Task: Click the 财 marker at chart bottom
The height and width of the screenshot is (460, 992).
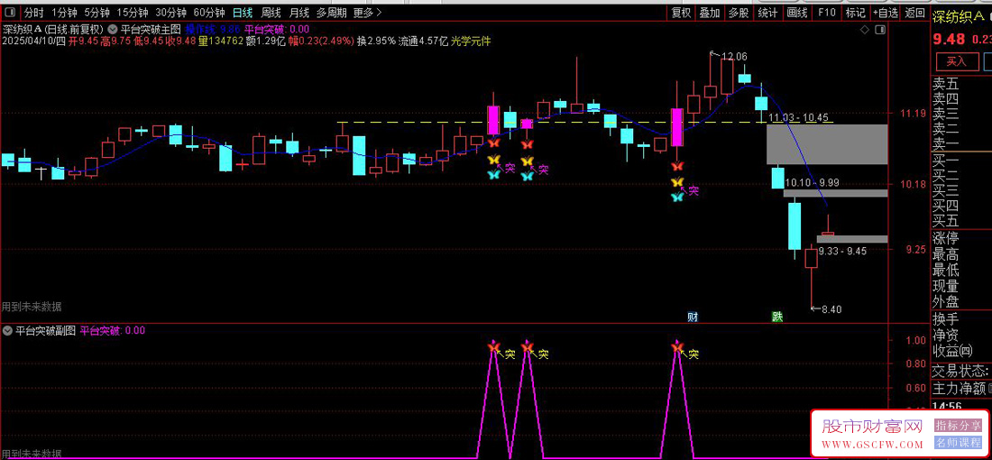Action: coord(693,317)
